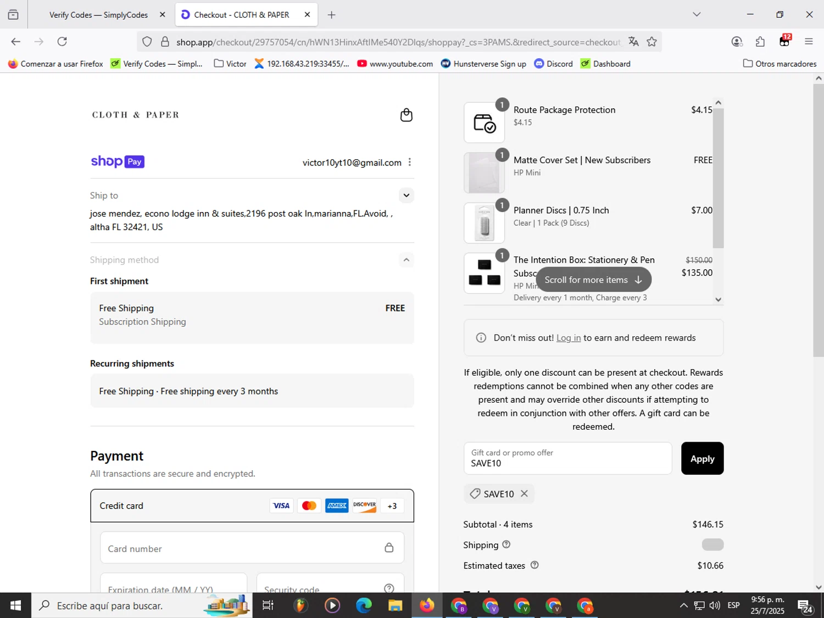
Task: Click the American Express logo
Action: [337, 505]
